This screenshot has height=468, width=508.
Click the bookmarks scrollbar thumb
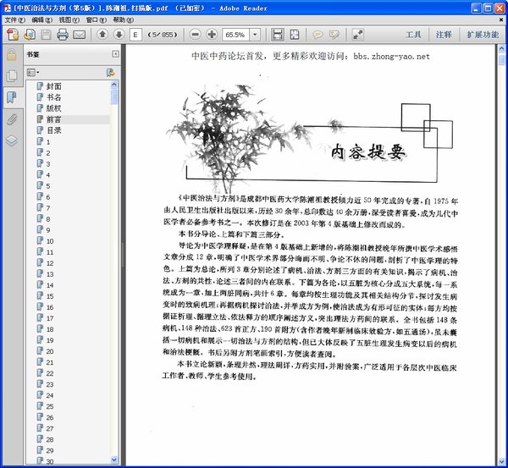coord(114,96)
